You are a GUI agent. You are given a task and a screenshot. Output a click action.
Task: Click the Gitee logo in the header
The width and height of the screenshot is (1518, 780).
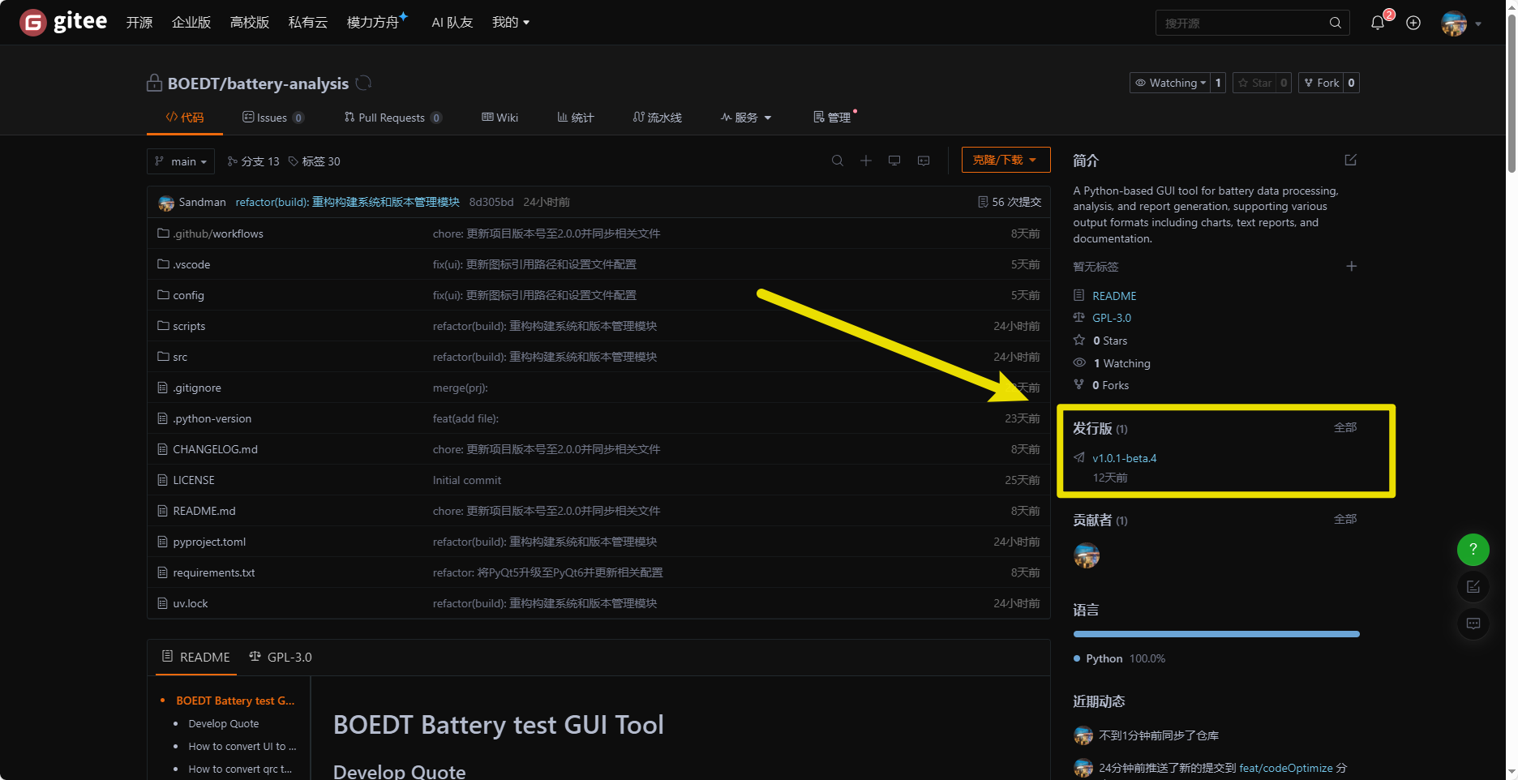point(63,22)
